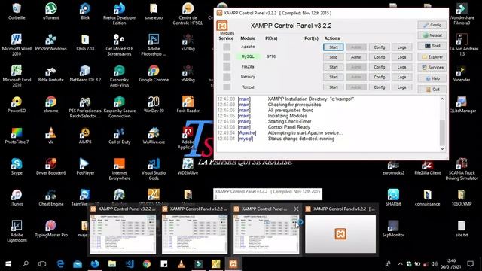The width and height of the screenshot is (482, 271).
Task: Select NetBeans IDE 8.2 desktop shortcut
Action: point(85,74)
